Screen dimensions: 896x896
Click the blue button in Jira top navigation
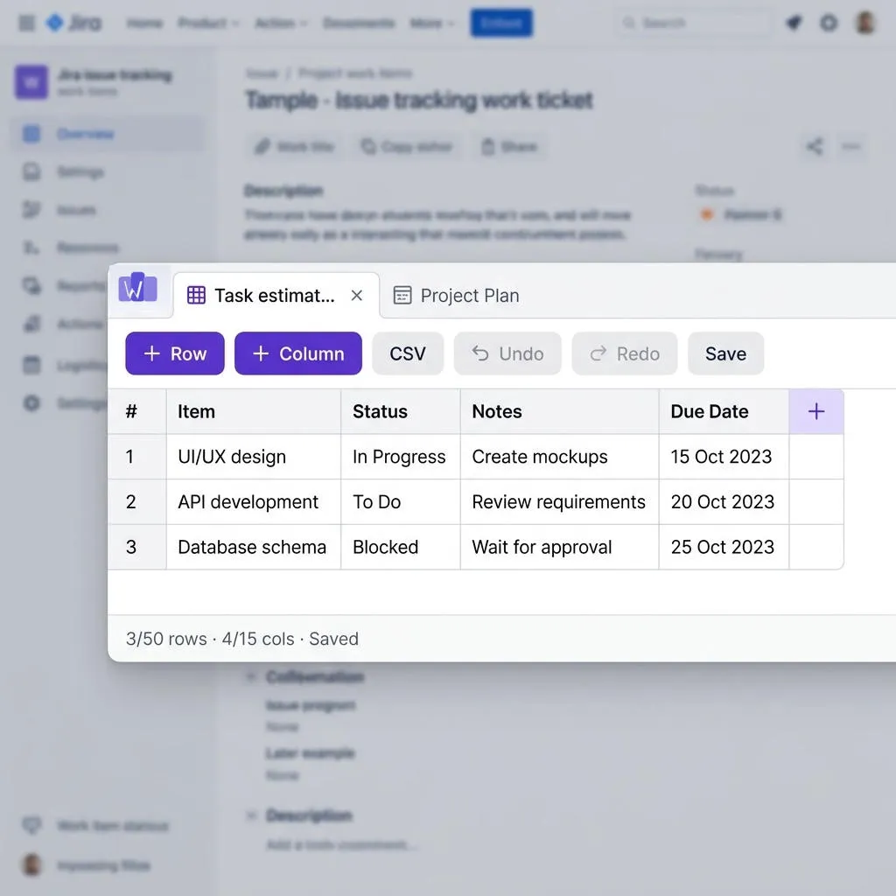(501, 23)
